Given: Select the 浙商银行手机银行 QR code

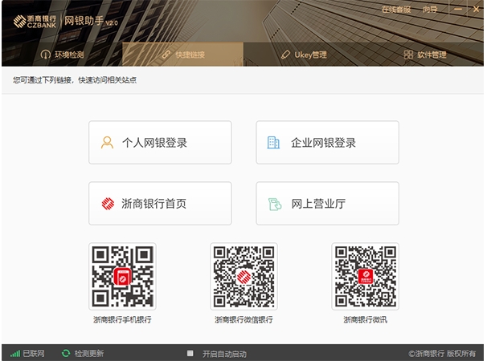Looking at the screenshot, I should pyautogui.click(x=122, y=276).
